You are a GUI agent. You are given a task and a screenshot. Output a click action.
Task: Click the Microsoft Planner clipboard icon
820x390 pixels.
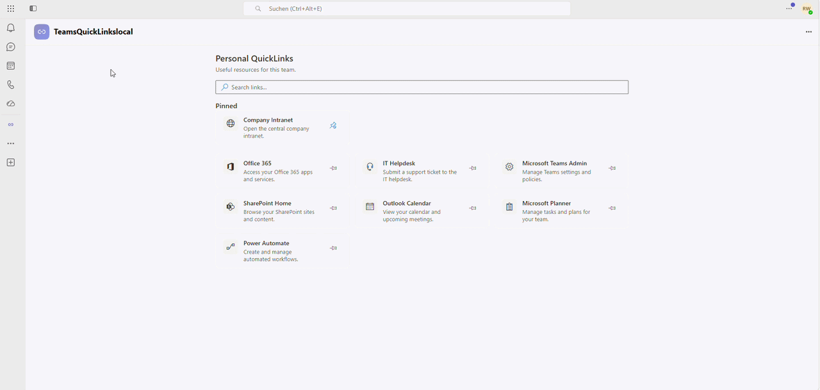click(509, 207)
